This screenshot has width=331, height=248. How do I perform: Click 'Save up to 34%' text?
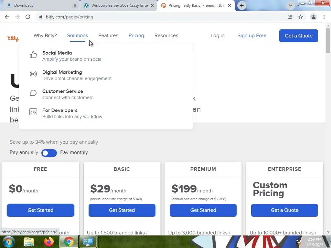coord(54,142)
